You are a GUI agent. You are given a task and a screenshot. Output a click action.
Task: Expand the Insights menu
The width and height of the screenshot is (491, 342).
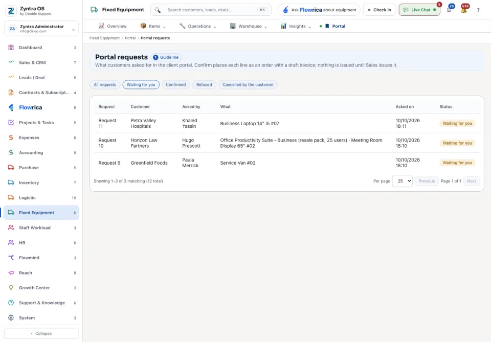click(x=296, y=26)
